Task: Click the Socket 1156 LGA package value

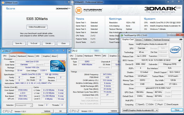Action: tap(32, 67)
